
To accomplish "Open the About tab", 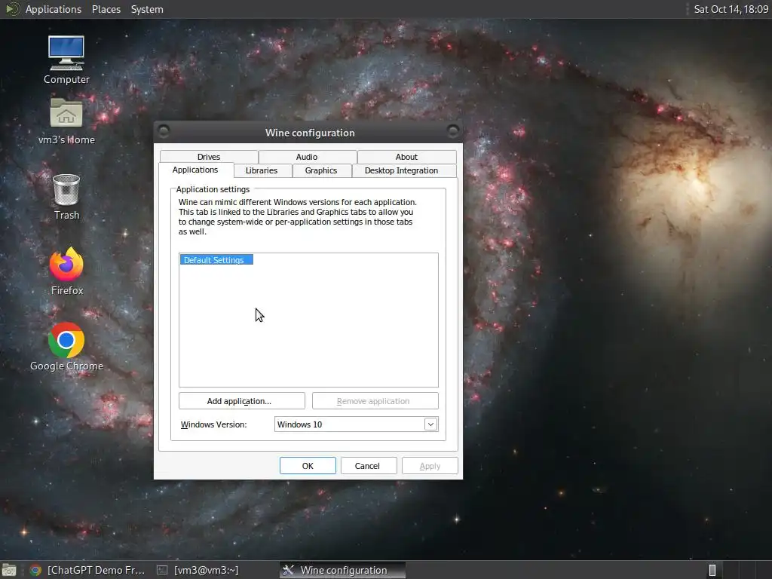I will tap(406, 157).
